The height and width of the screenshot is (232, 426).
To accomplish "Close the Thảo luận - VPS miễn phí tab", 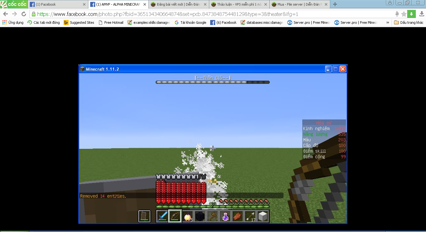I will (266, 4).
